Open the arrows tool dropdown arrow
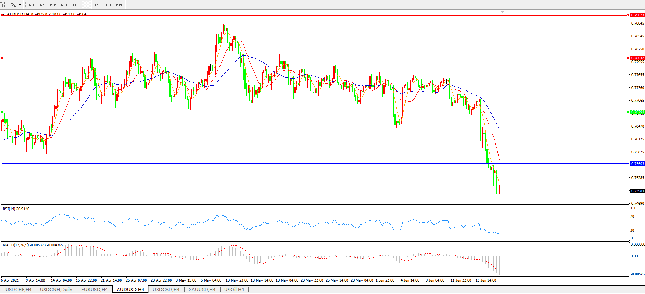The width and height of the screenshot is (645, 294). [x=20, y=5]
